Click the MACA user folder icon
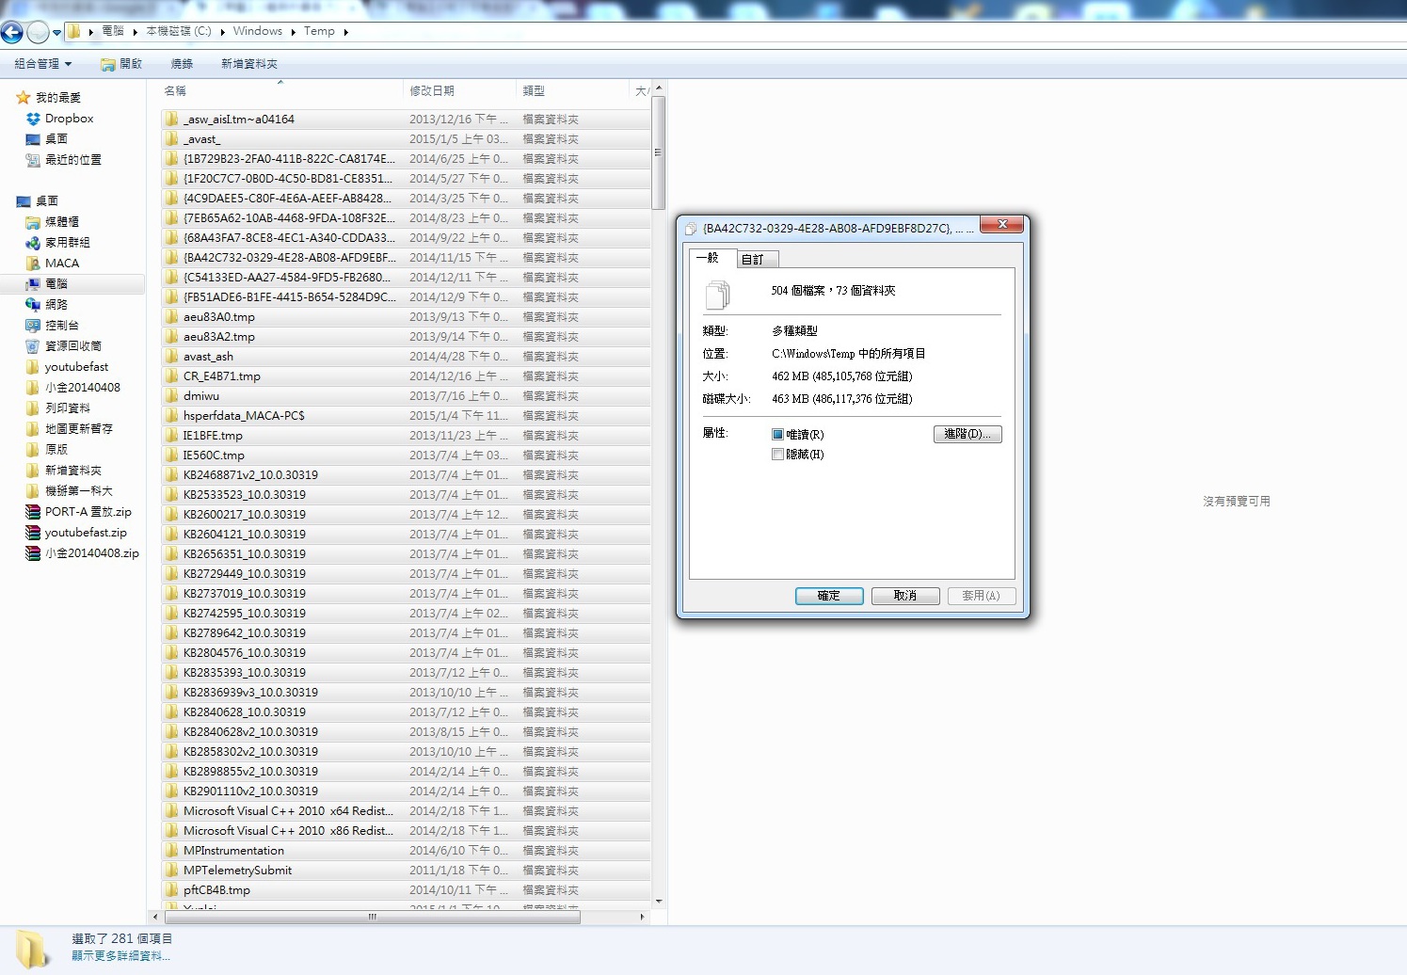1407x975 pixels. click(33, 264)
